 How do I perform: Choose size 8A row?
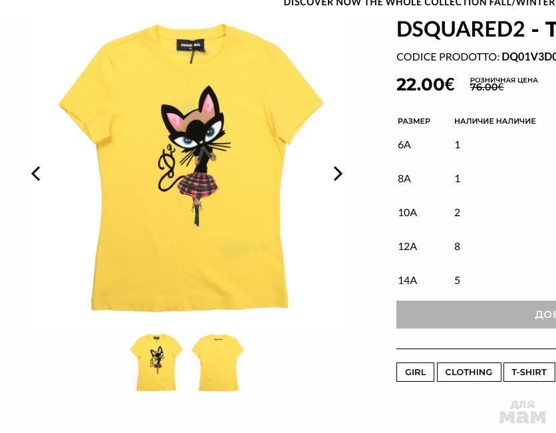click(476, 178)
